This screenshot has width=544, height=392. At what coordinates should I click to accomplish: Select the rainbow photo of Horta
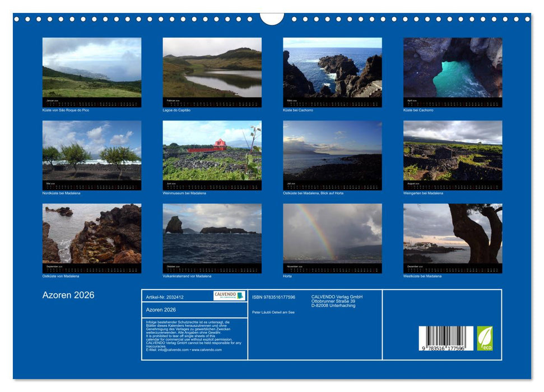332,233
